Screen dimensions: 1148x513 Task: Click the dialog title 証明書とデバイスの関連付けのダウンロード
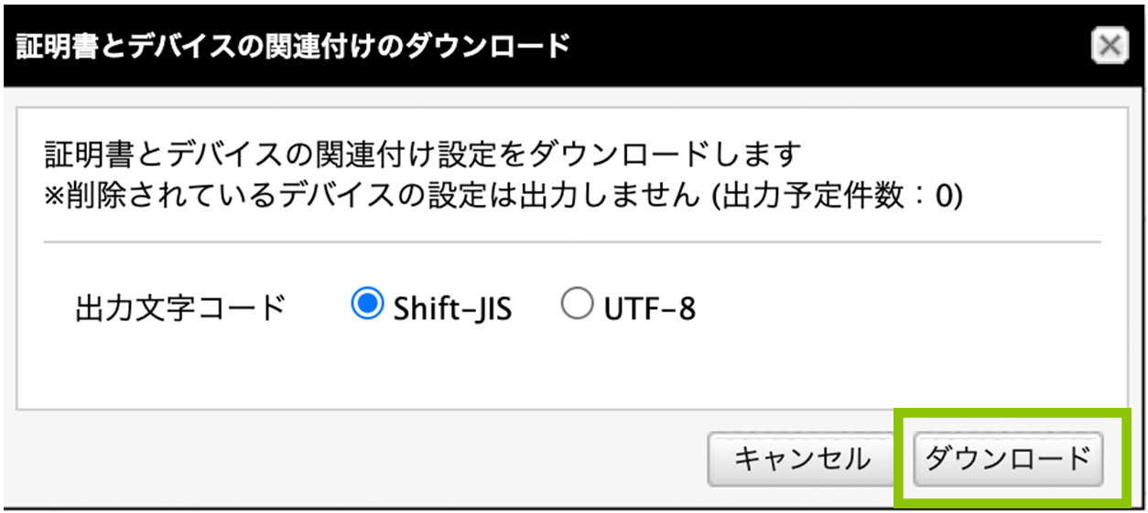coord(293,46)
